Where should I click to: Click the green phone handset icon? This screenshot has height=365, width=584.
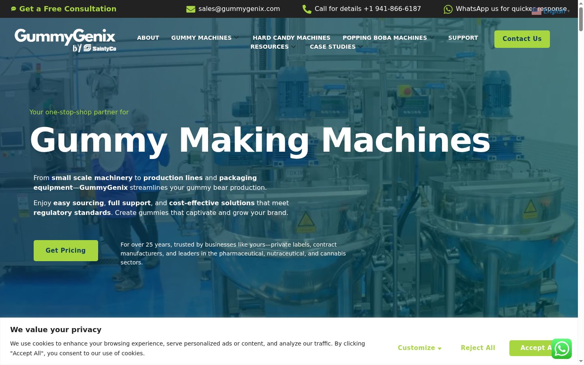coord(307,9)
